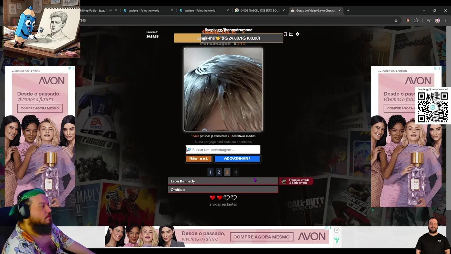Select the Guess the Video Game Character tab
The image size is (451, 254).
[315, 10]
